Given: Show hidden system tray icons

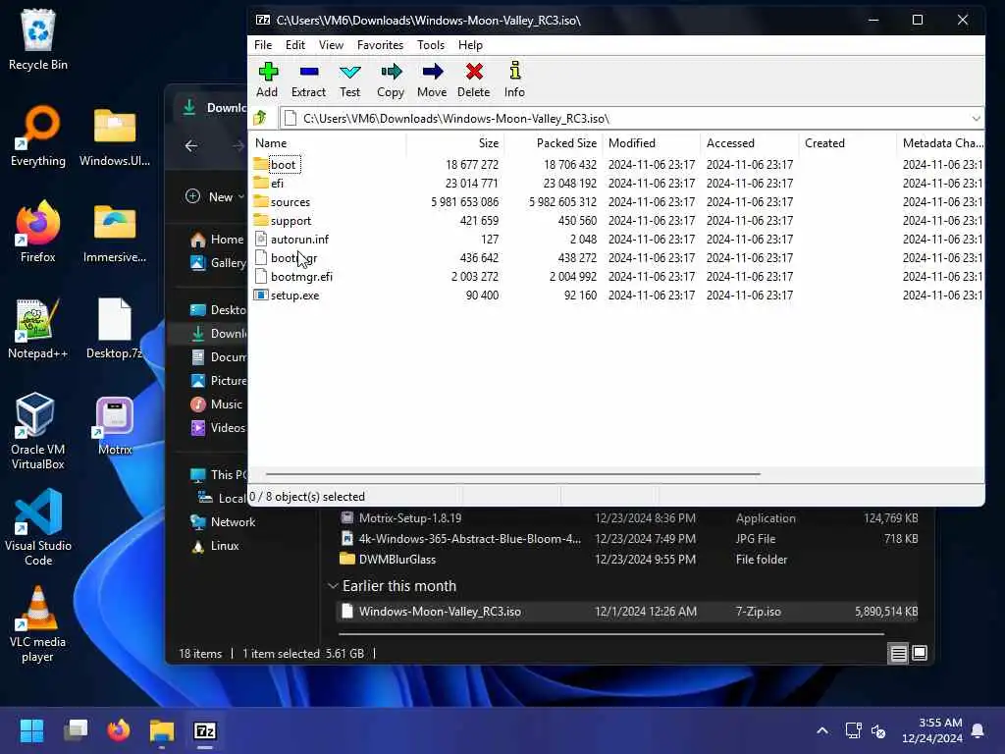Looking at the screenshot, I should tap(822, 730).
